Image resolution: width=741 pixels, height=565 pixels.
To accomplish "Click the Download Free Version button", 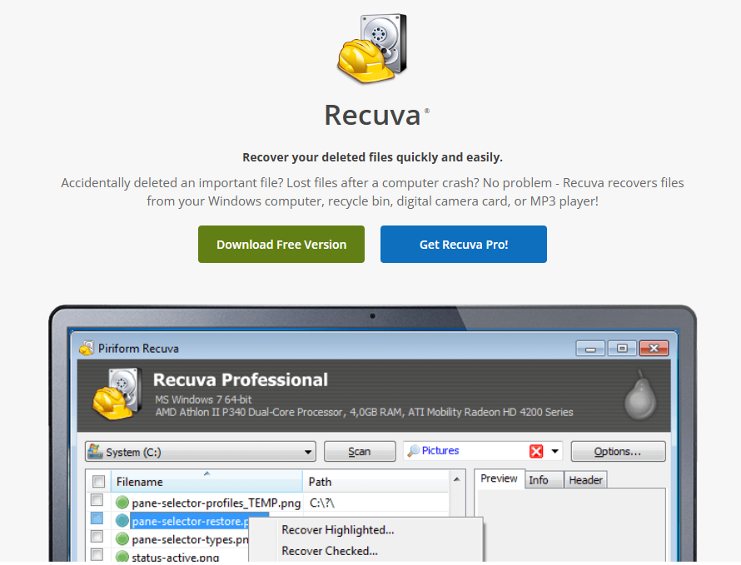I will (281, 245).
